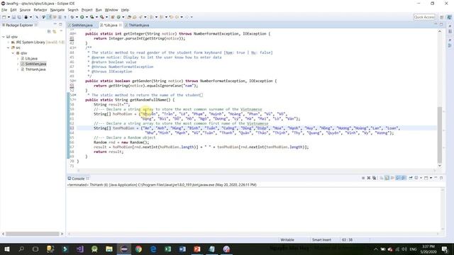Open the Run button dropdown arrow
454x255 pixels.
coord(87,17)
